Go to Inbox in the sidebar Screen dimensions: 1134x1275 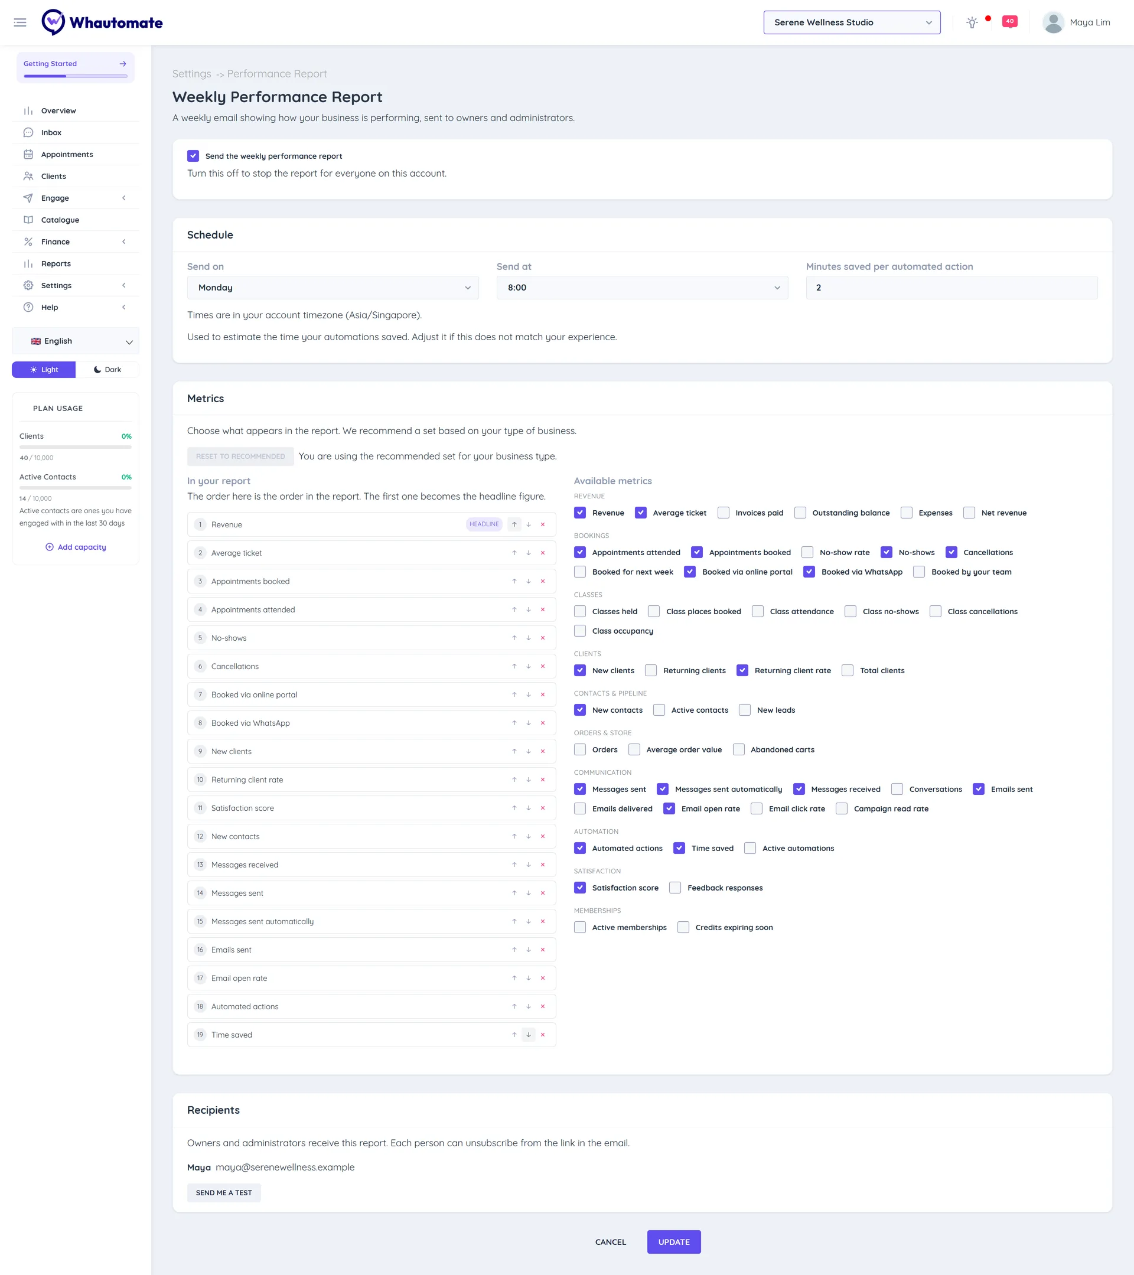coord(75,132)
